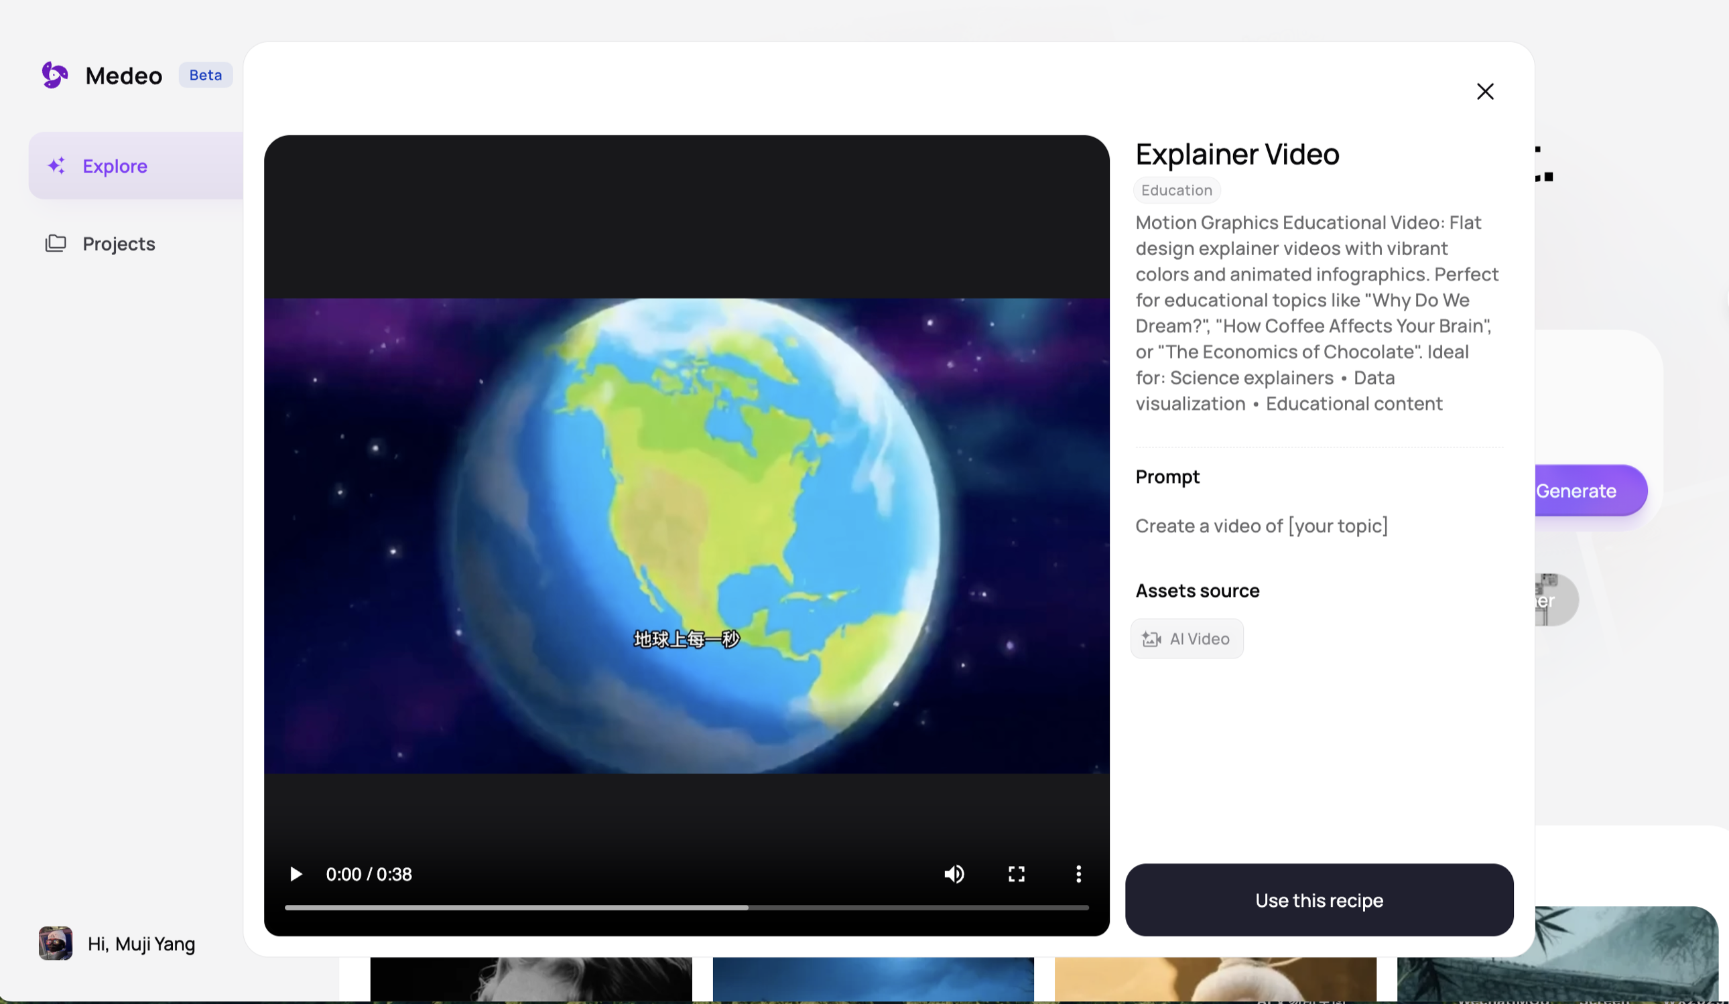Screen dimensions: 1729x1004
Task: Click the 'Hi, Muji Yang' greeting
Action: (x=141, y=944)
